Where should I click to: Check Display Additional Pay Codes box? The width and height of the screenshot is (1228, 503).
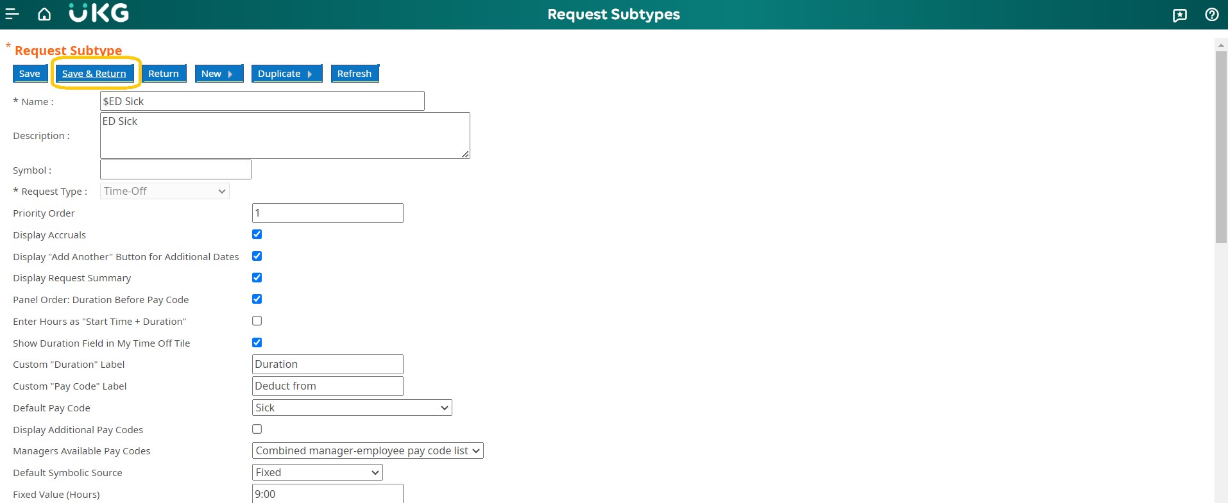click(257, 429)
